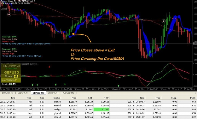Image resolution: width=197 pixels, height=119 pixels.
Task: Click close time 2011.01.25 01:07
Action: click(x=136, y=117)
